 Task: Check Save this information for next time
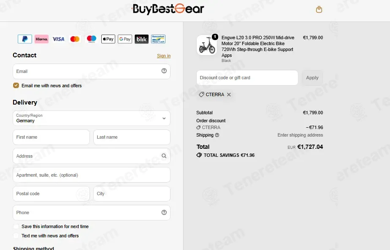coord(16,227)
